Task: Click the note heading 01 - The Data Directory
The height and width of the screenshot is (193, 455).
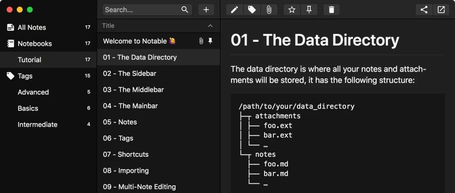Action: click(315, 40)
